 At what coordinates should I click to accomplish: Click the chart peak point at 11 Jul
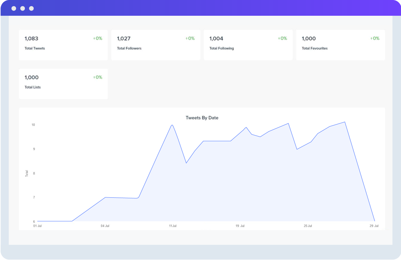pyautogui.click(x=172, y=125)
